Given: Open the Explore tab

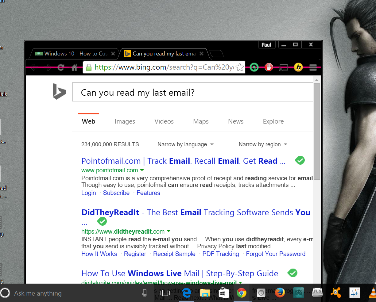Looking at the screenshot, I should coord(273,121).
